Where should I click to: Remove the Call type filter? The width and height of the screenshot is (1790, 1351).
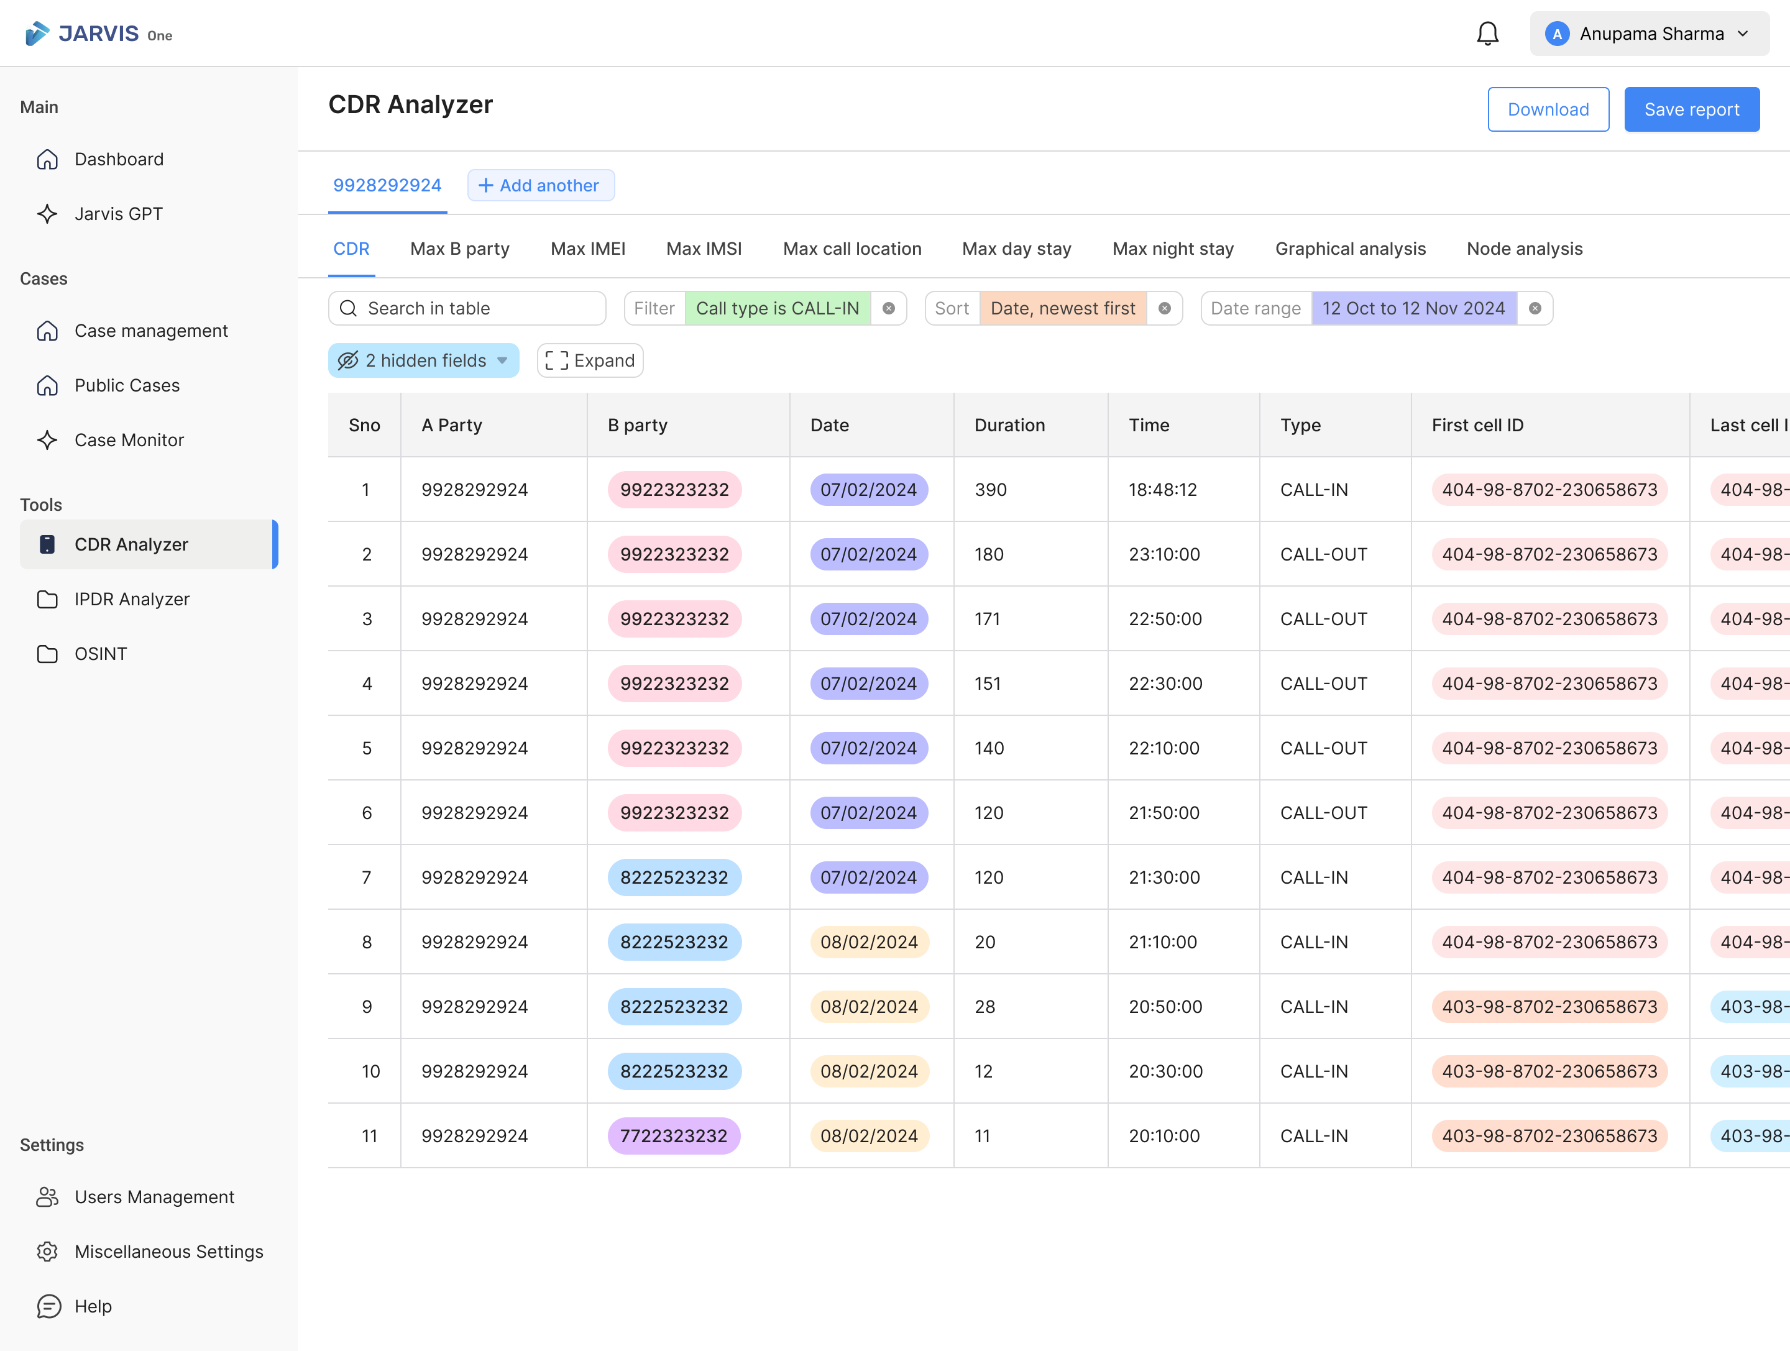(x=888, y=308)
